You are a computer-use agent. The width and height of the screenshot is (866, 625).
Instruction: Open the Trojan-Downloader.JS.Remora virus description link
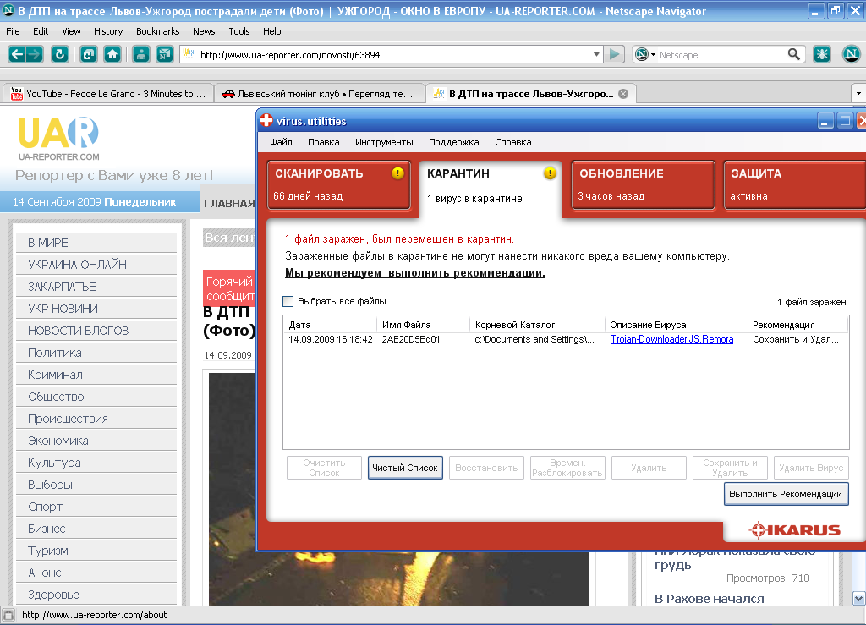(672, 339)
